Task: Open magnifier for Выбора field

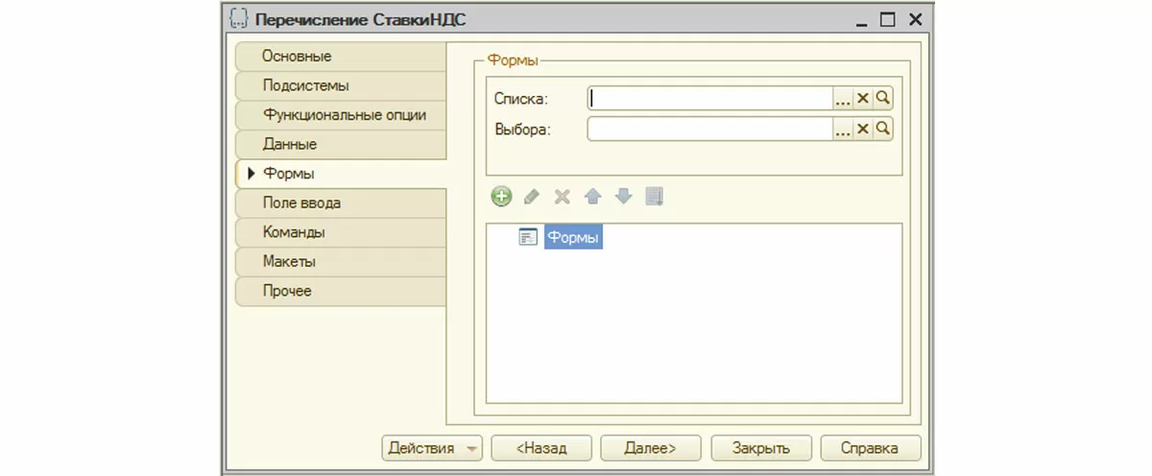Action: (x=883, y=129)
